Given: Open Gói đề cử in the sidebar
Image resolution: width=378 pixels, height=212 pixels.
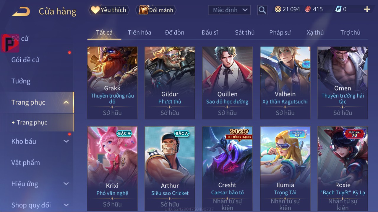Looking at the screenshot, I should click(x=25, y=60).
